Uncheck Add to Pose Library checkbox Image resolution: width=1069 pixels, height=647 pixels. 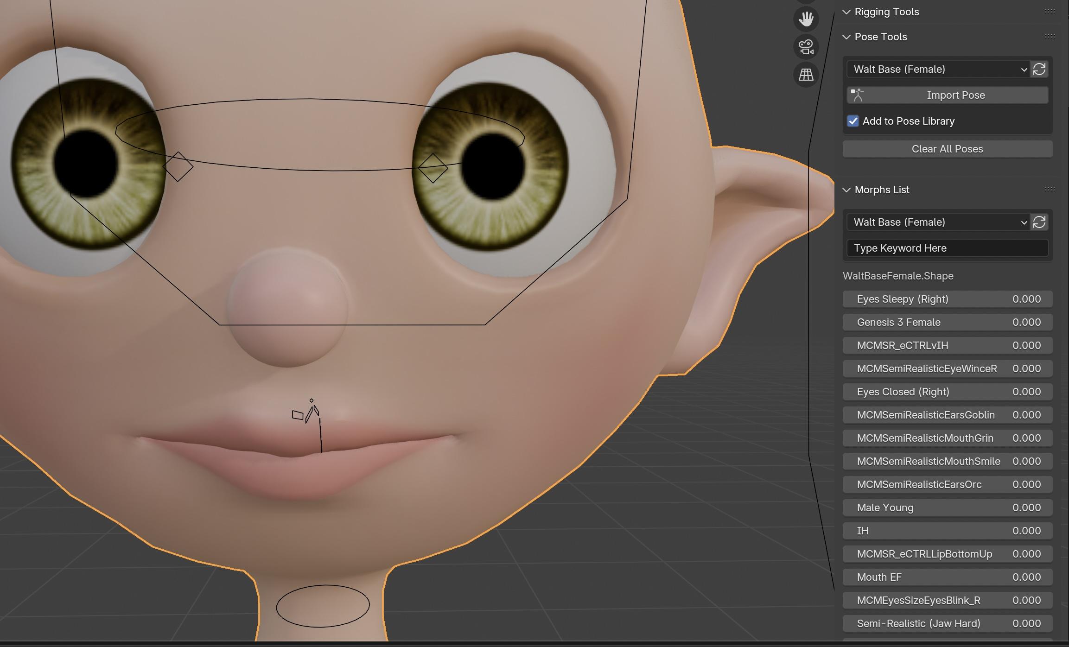(x=853, y=121)
